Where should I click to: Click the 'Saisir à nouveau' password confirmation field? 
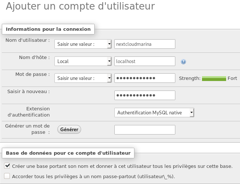click(145, 95)
